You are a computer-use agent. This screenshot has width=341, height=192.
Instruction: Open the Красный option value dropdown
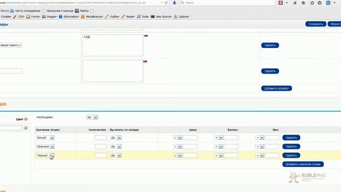(45, 147)
